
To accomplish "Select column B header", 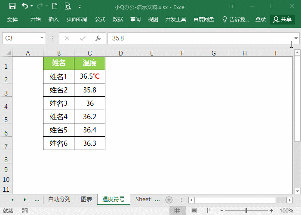I will [x=59, y=53].
